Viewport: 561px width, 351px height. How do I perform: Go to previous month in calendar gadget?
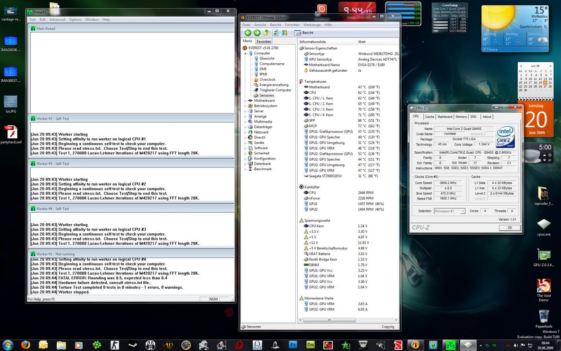coord(521,66)
